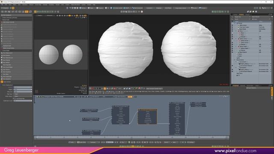Click the Assign Material button in Shader Tree

click(x=261, y=17)
